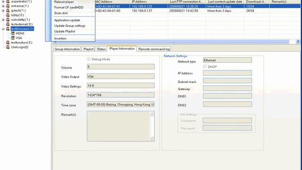Screen dimensions: 302x170
Task: Click the Remark(s) column header
Action: 285,1
